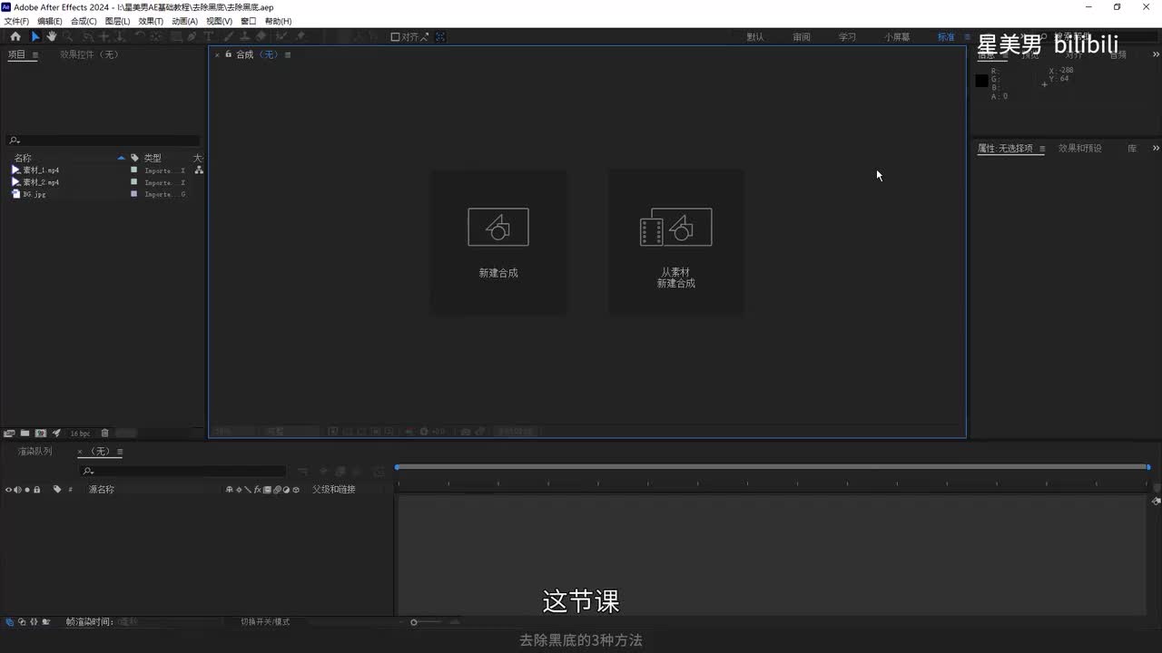The height and width of the screenshot is (653, 1162).
Task: Click the label tag column icon in Project panel
Action: click(x=134, y=158)
